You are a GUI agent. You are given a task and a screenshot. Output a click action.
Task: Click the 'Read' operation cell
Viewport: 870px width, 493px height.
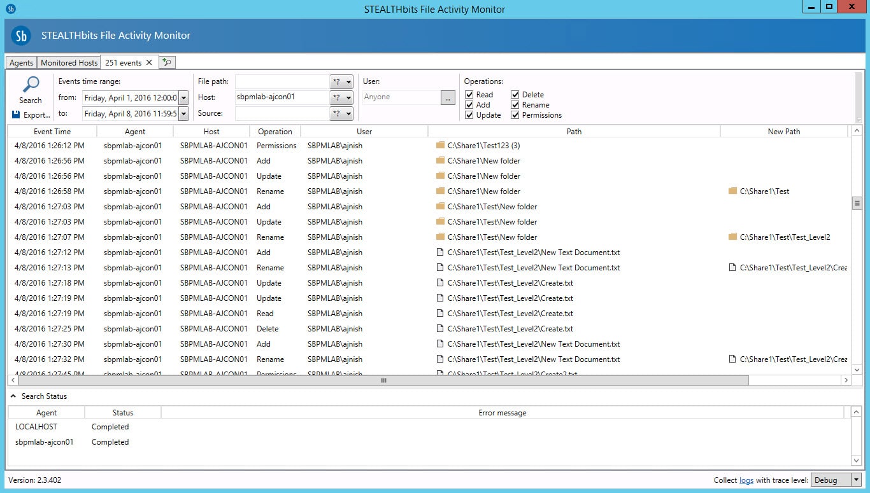[265, 314]
